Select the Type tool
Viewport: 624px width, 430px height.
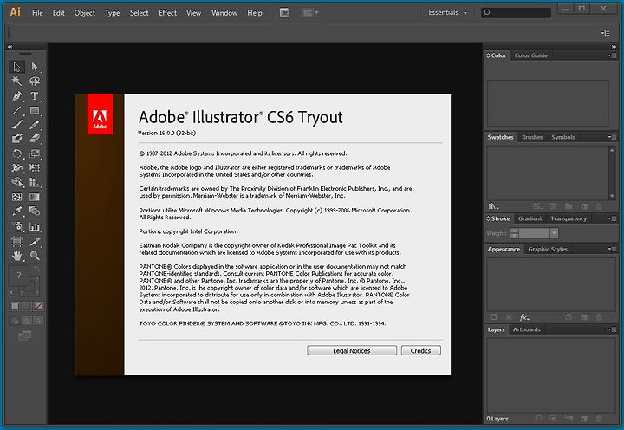click(35, 96)
